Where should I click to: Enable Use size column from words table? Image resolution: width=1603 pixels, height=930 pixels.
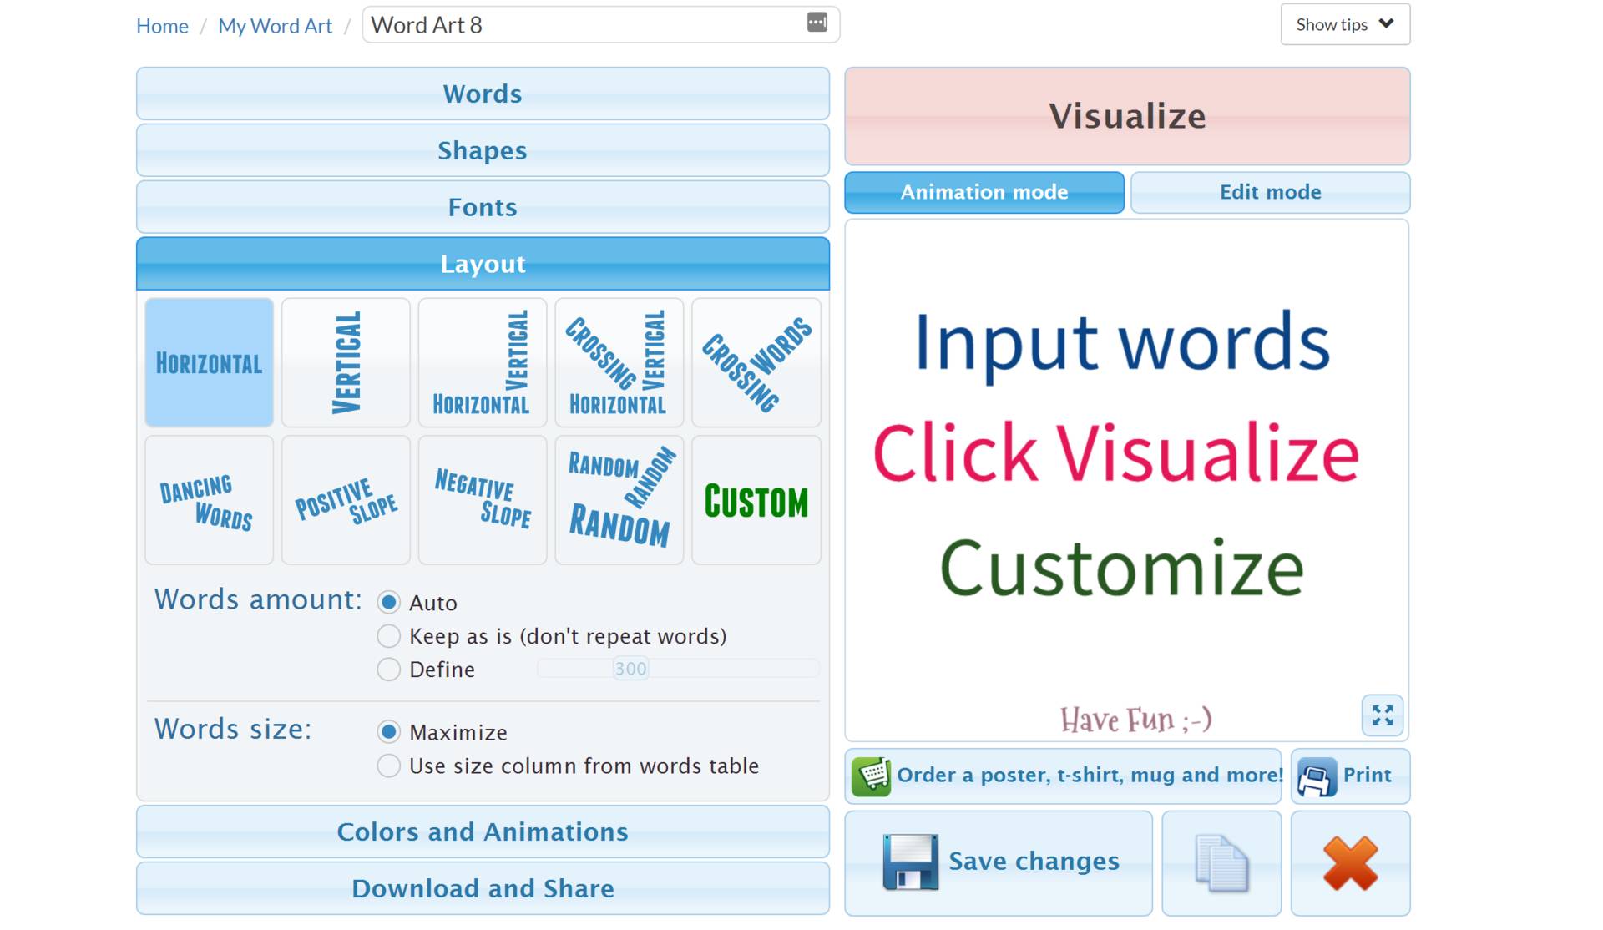tap(389, 766)
